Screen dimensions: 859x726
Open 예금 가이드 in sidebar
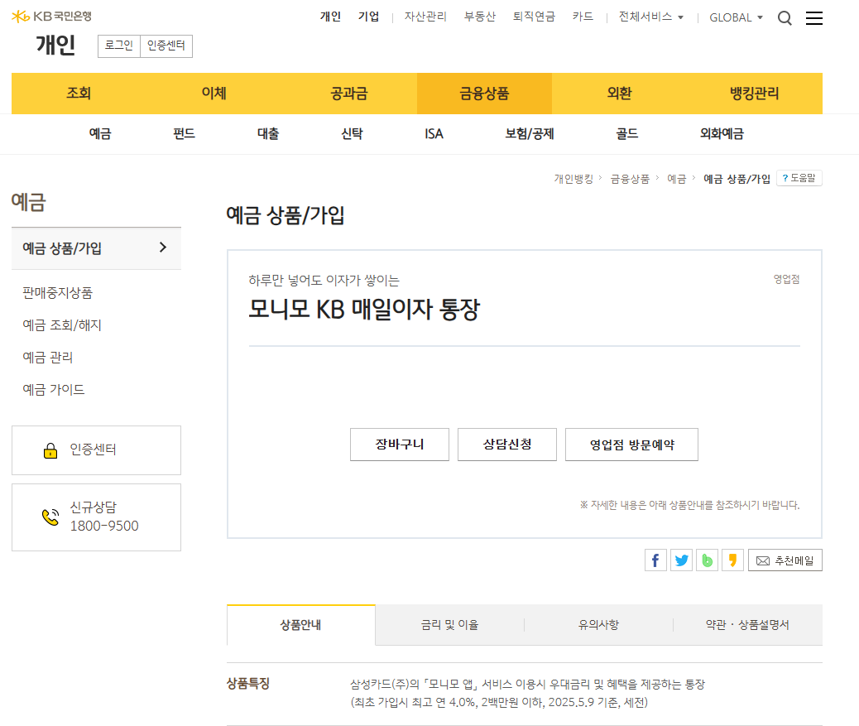click(x=54, y=390)
